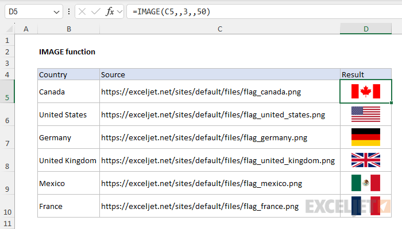This screenshot has height=229, width=402.
Task: Select row 3 header
Action: point(7,63)
